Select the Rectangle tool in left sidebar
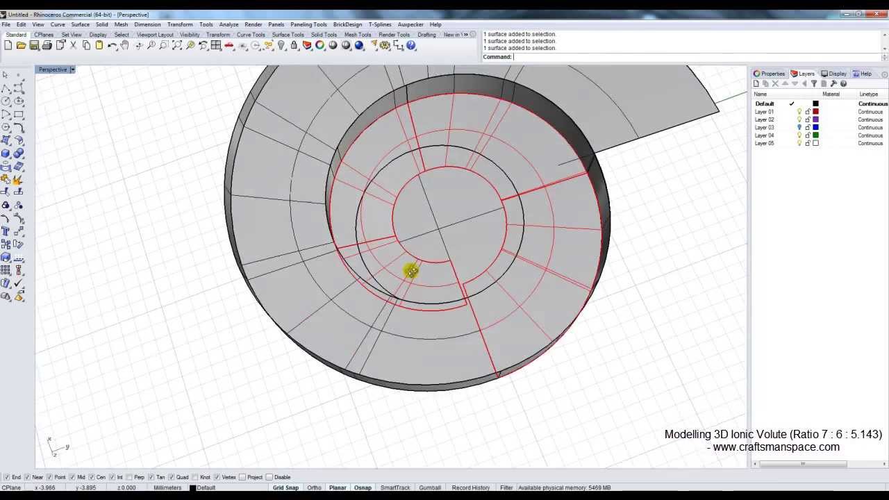Image resolution: width=889 pixels, height=500 pixels. tap(18, 114)
